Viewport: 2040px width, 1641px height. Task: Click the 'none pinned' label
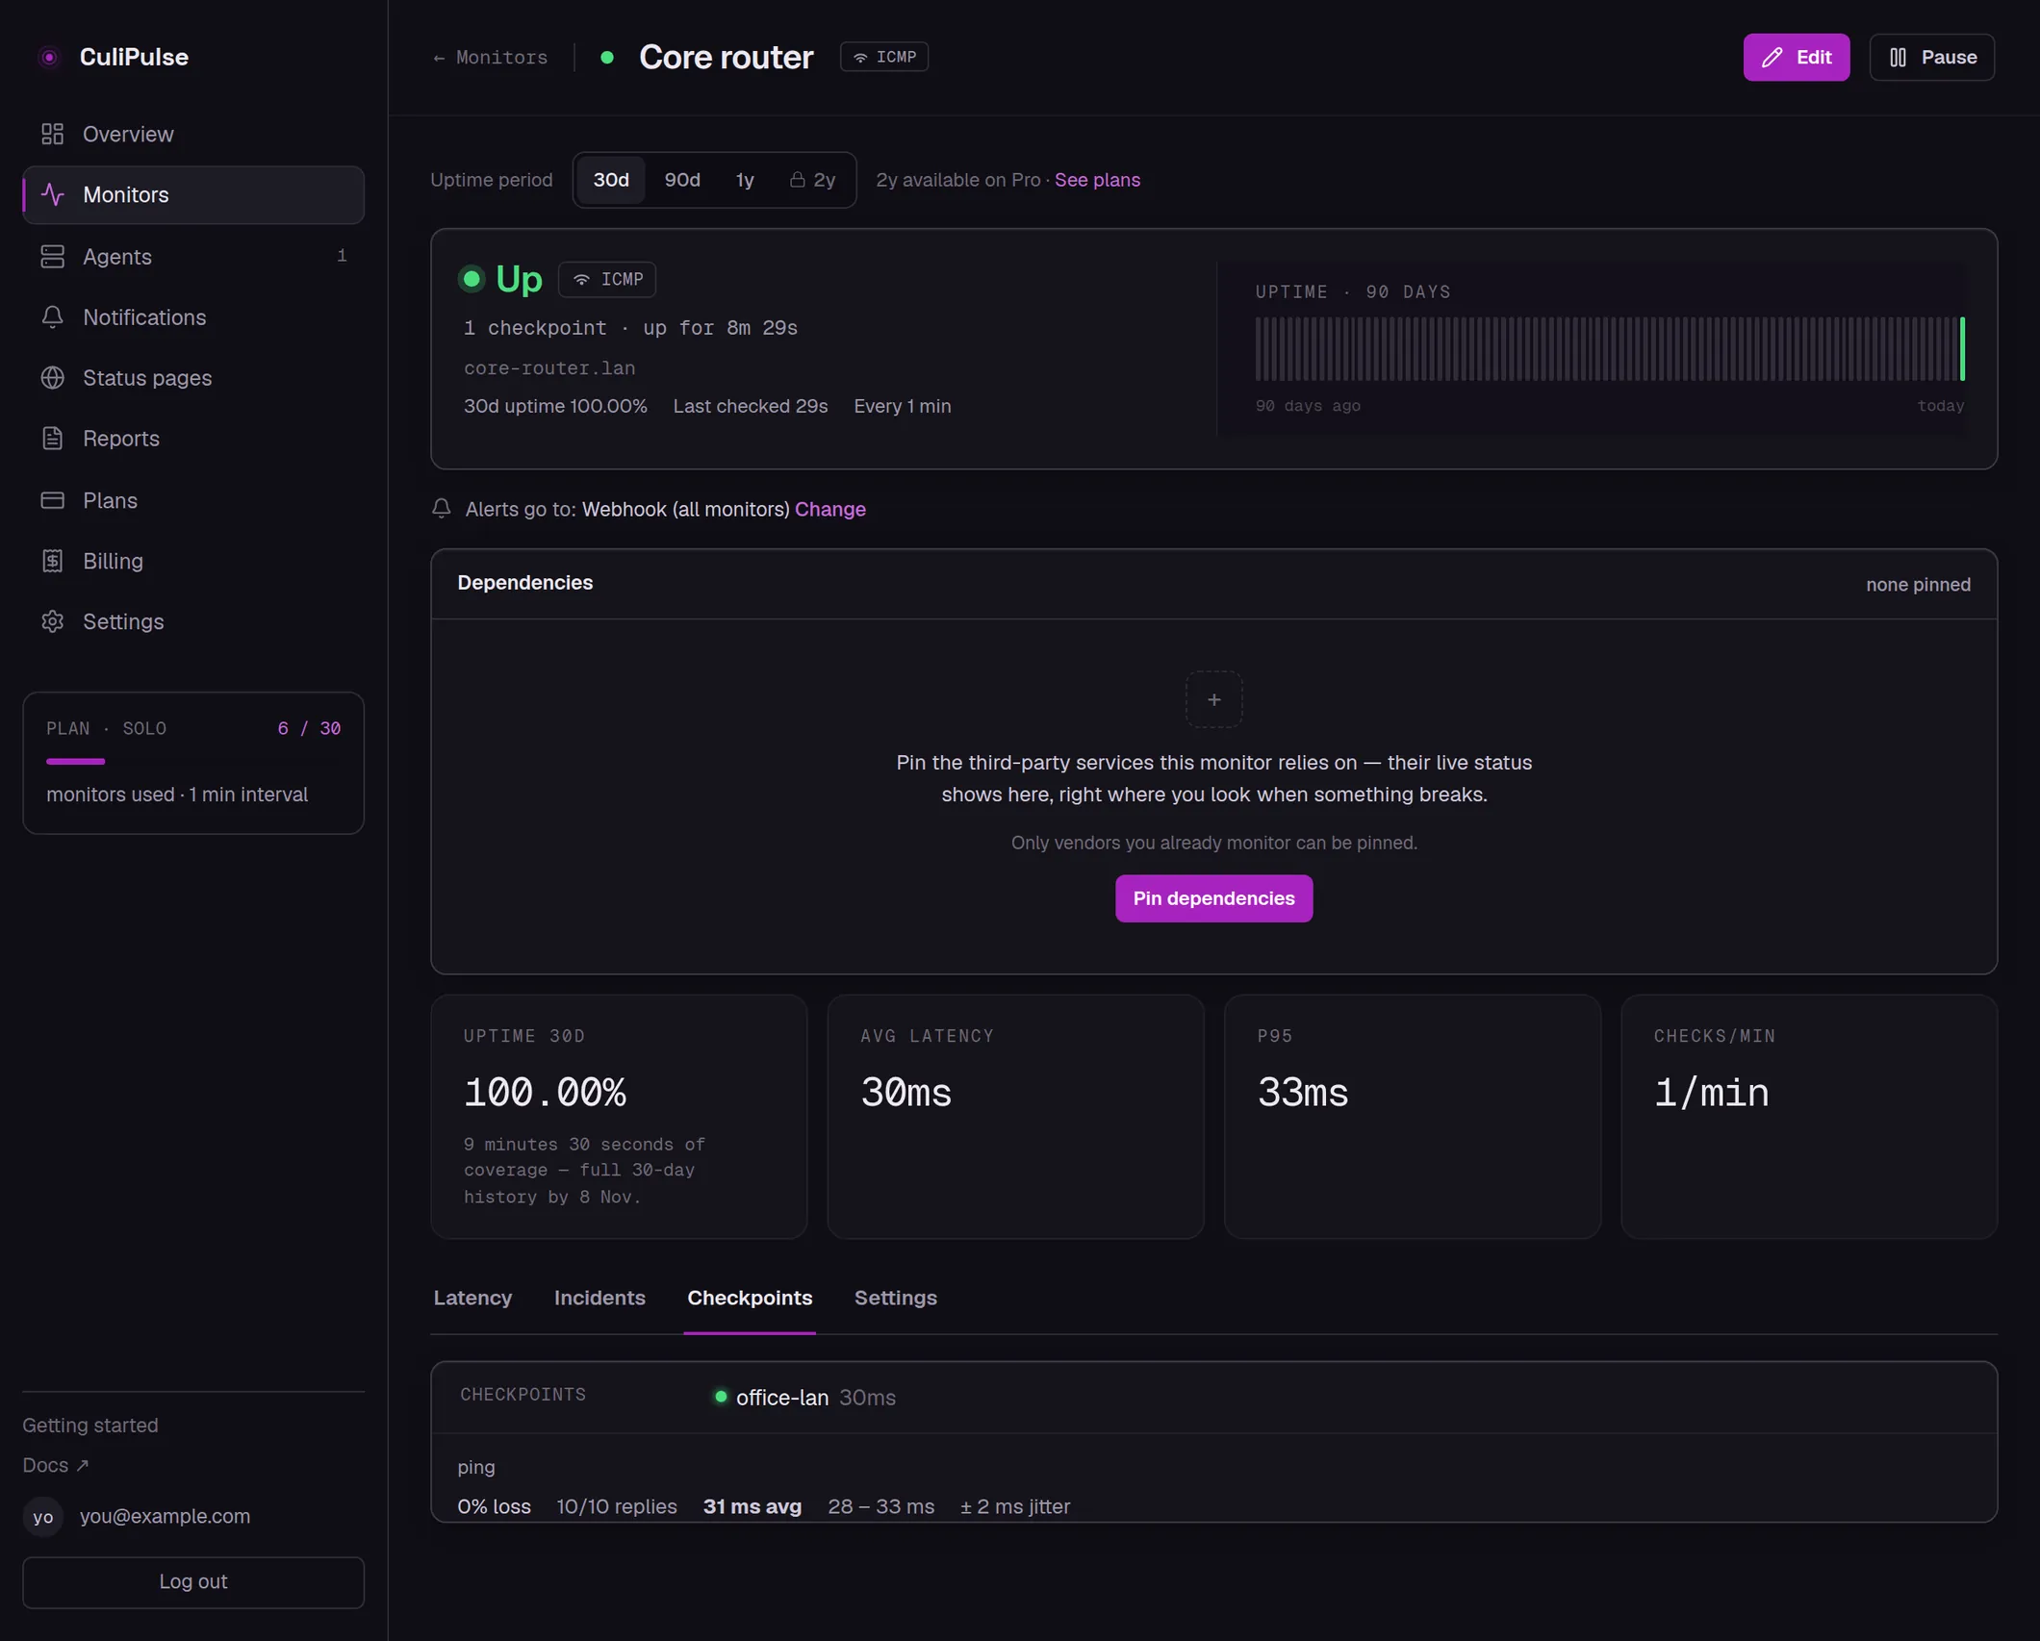click(1918, 585)
